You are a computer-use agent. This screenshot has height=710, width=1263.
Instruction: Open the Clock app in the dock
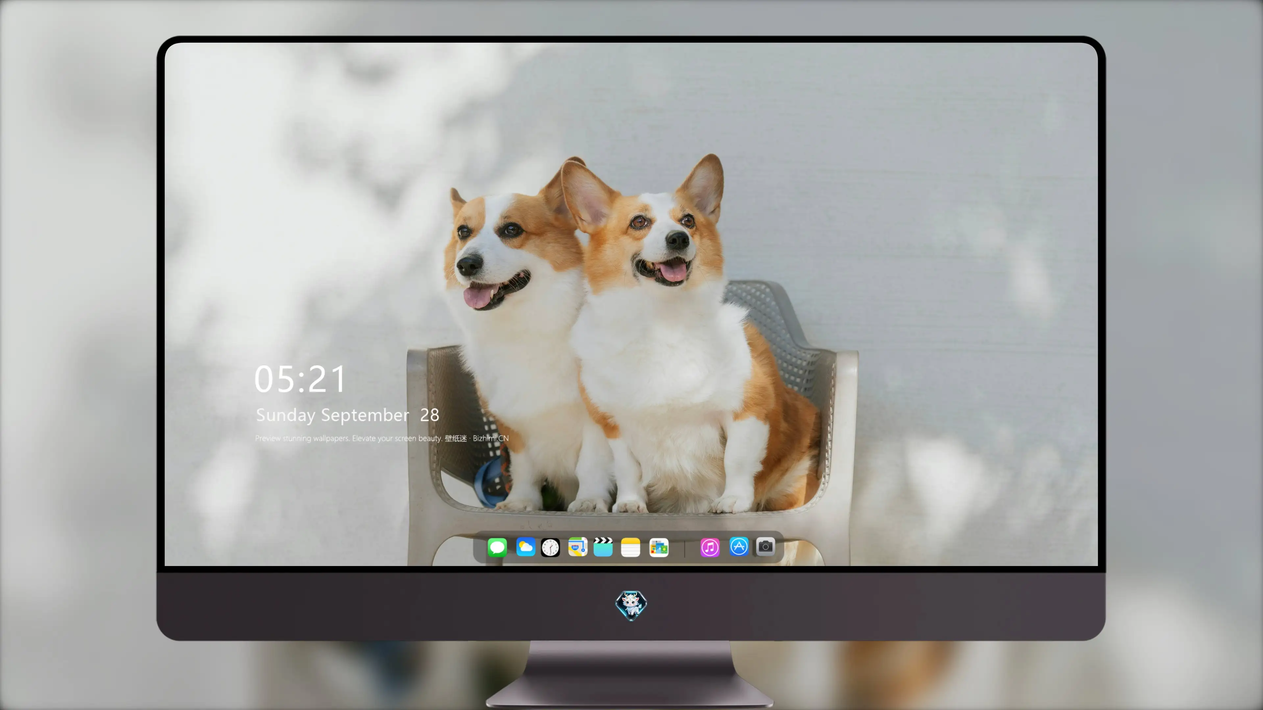pyautogui.click(x=550, y=547)
